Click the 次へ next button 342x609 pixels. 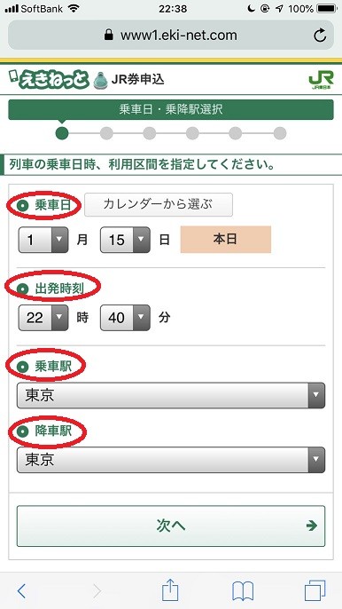click(171, 526)
